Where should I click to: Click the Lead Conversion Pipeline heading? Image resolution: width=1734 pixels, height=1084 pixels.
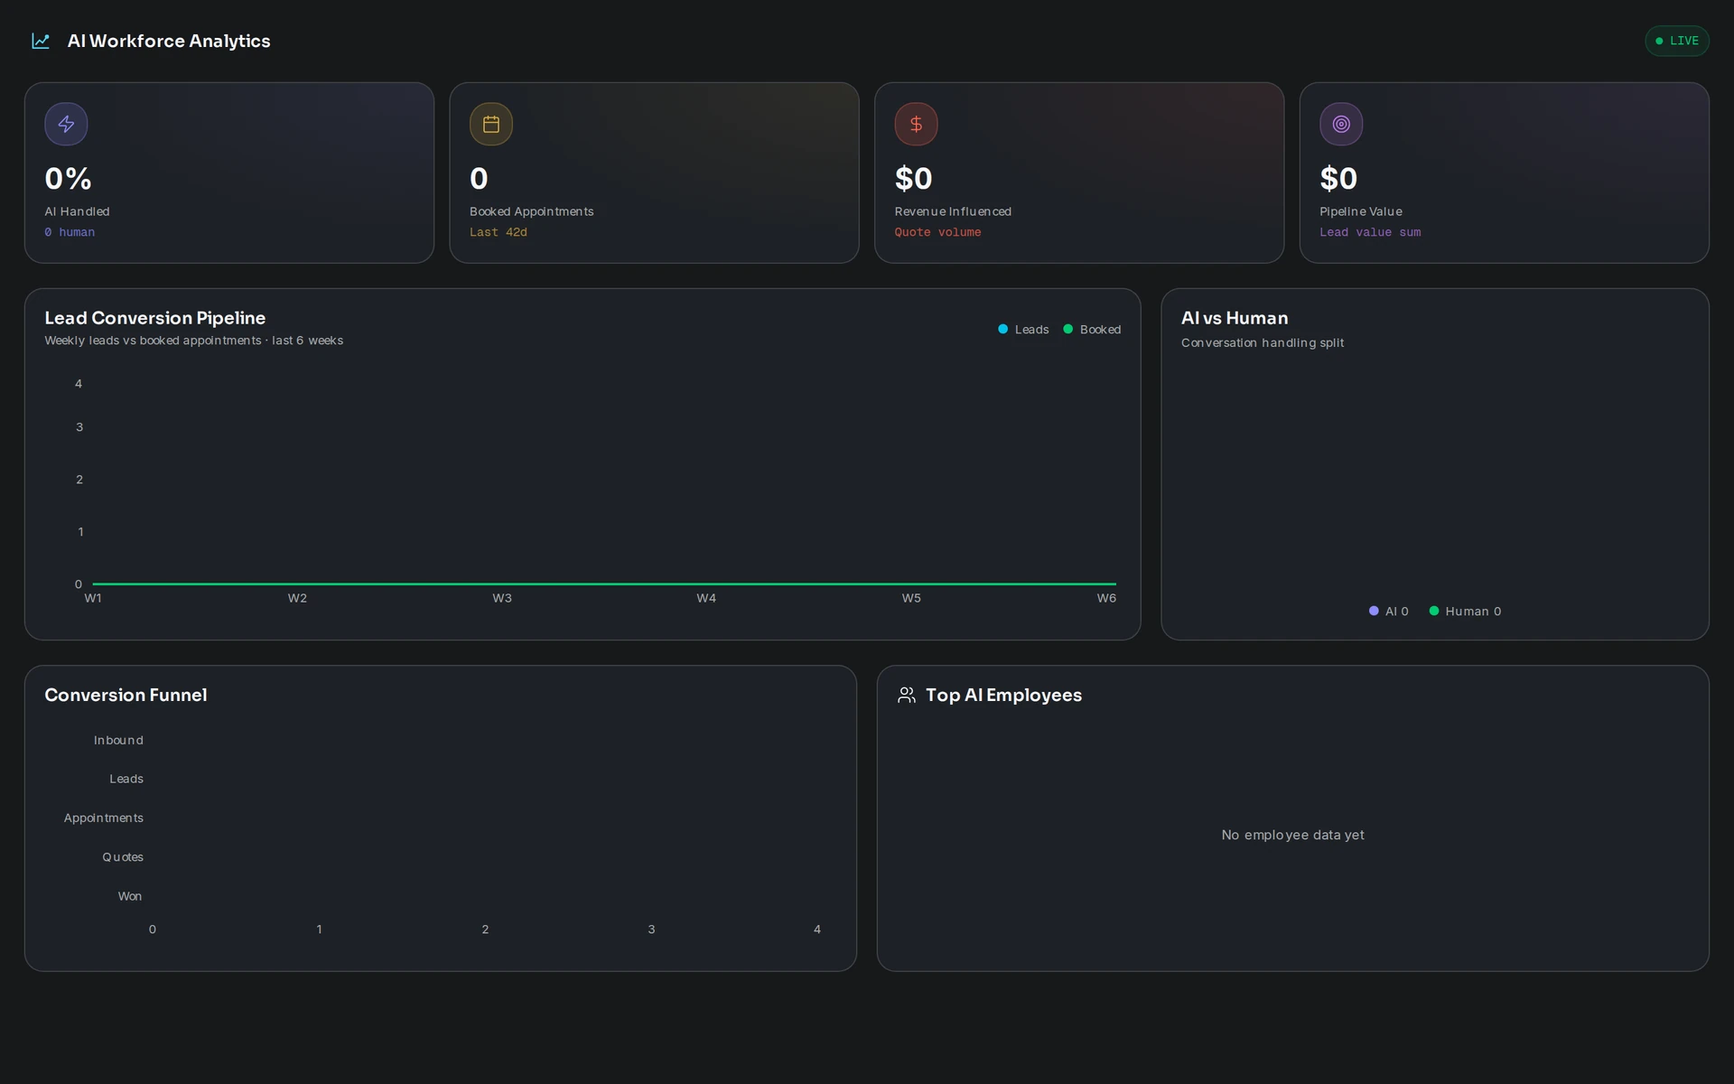click(x=155, y=318)
